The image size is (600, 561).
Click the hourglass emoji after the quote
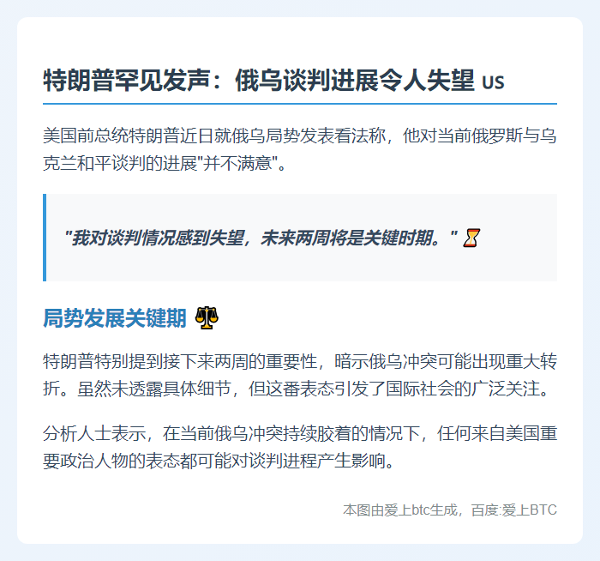click(x=471, y=238)
